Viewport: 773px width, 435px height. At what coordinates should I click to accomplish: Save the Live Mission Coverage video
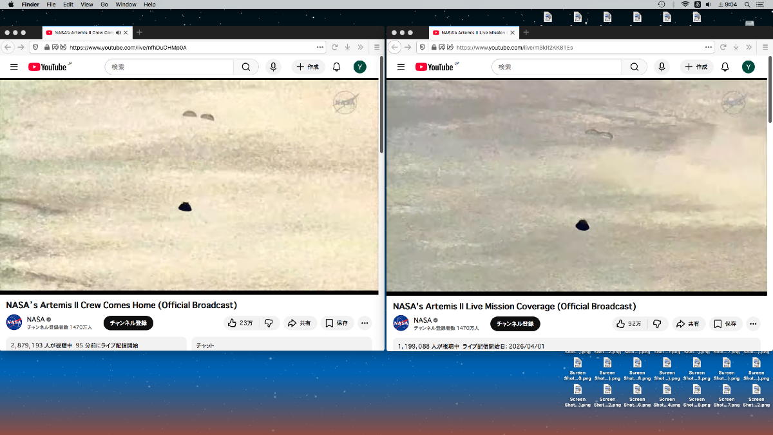point(725,324)
